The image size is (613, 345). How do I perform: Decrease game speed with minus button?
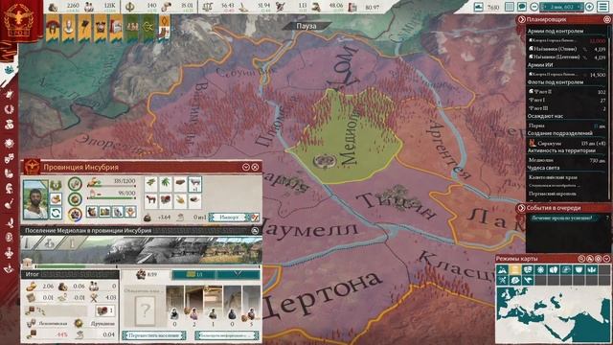click(x=534, y=7)
